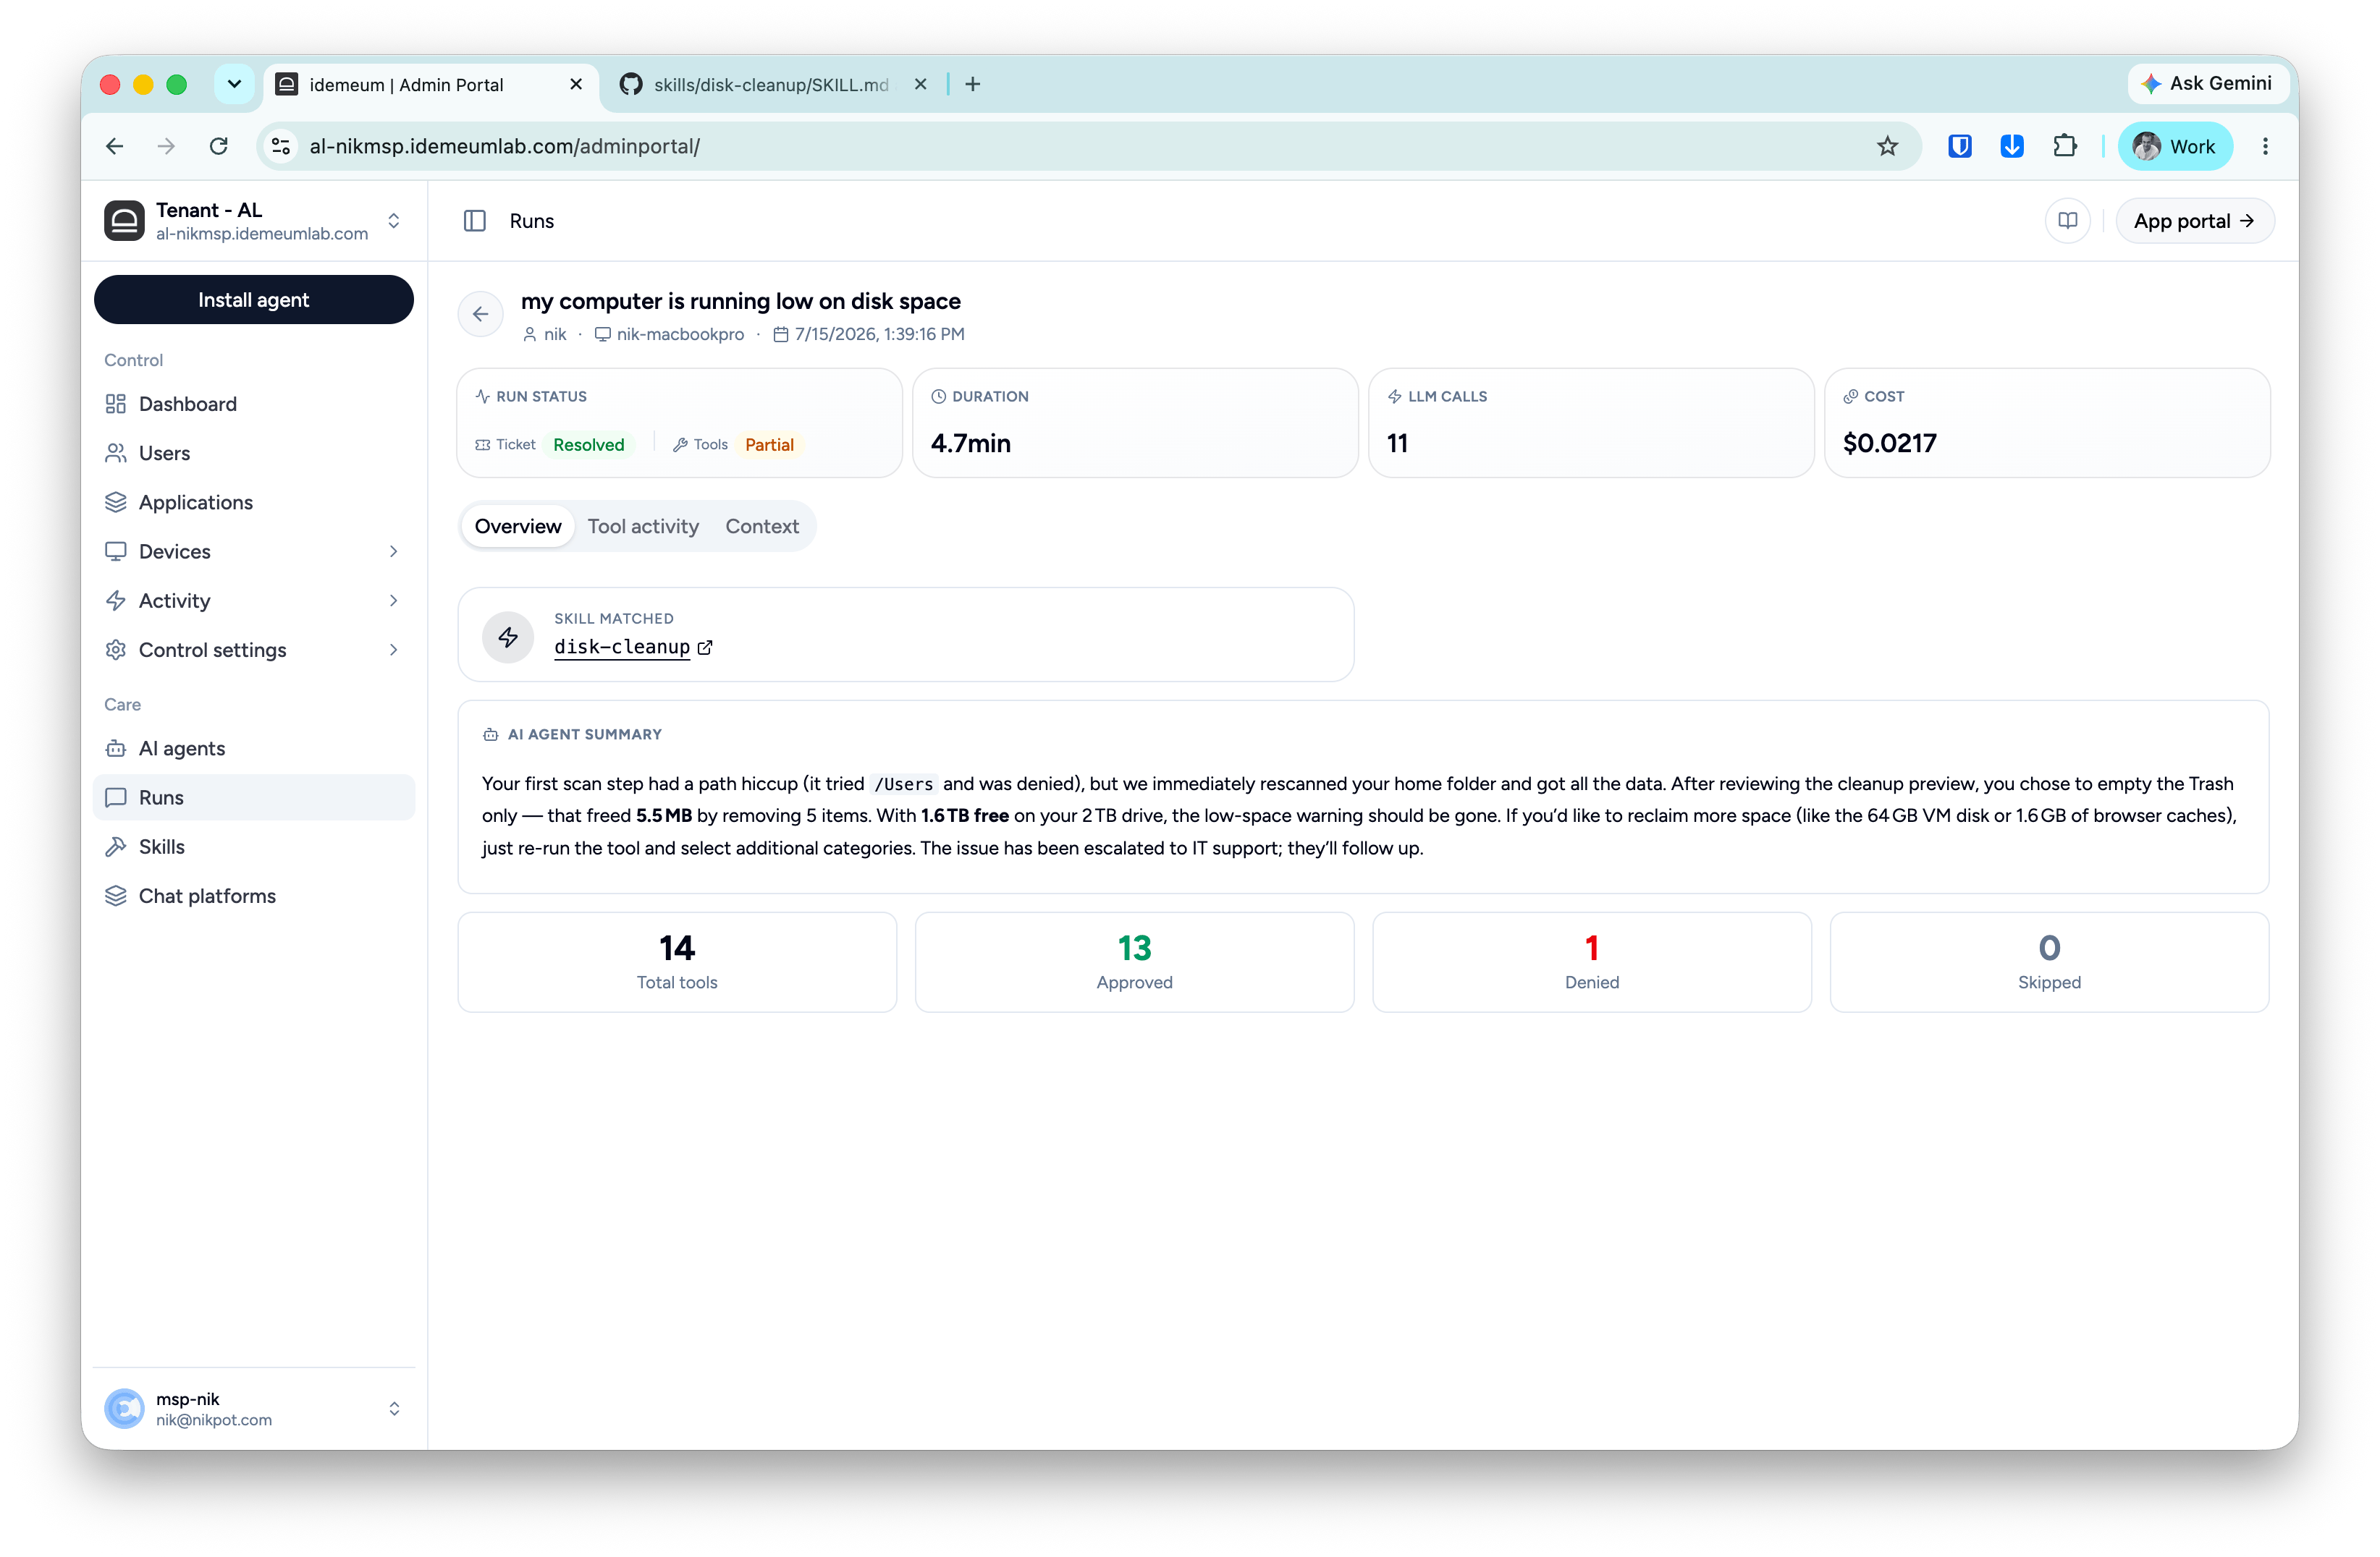Click the LLM calls value 11
Viewport: 2380px width, 1557px height.
(1397, 443)
